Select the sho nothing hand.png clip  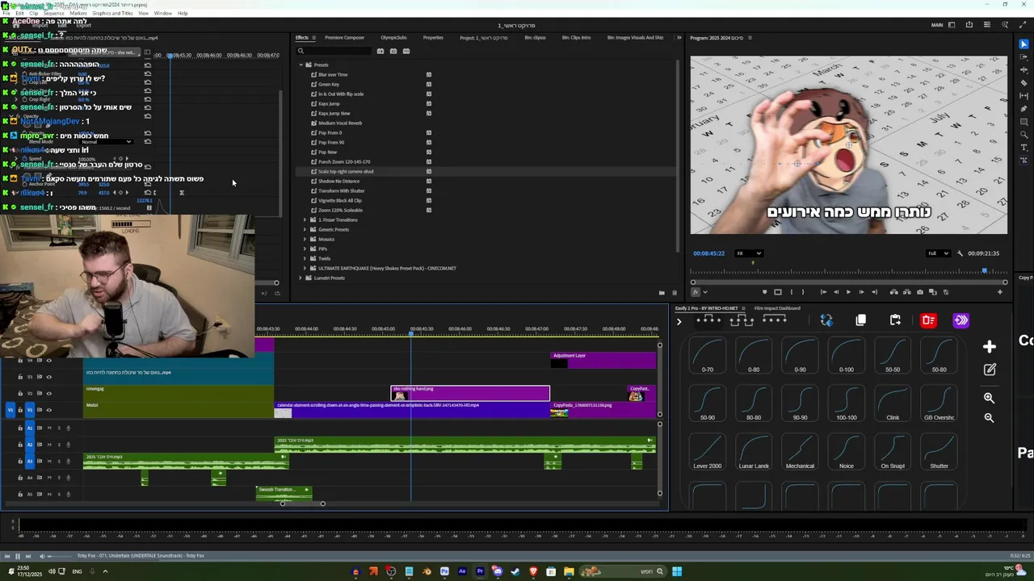pyautogui.click(x=470, y=393)
